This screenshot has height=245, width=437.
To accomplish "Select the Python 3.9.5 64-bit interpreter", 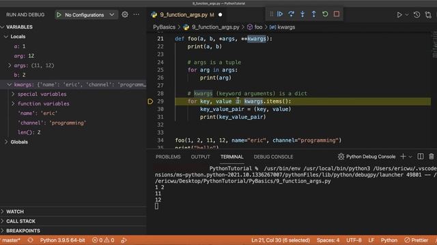I will [x=62, y=240].
